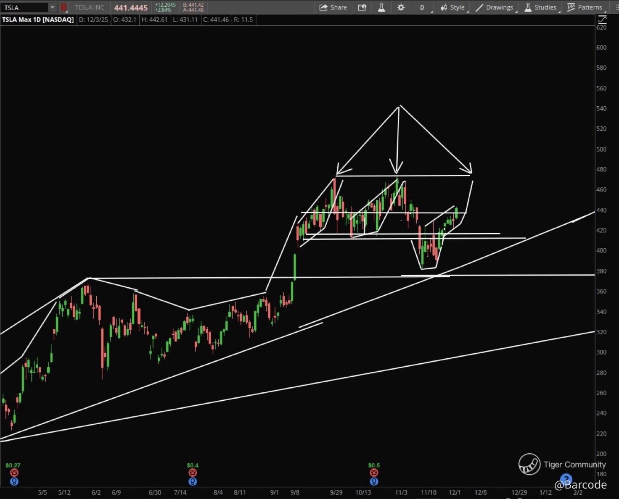Screen dimensions: 619x499
Task: Open the symbol selector dropdown arrow
Action: click(53, 8)
